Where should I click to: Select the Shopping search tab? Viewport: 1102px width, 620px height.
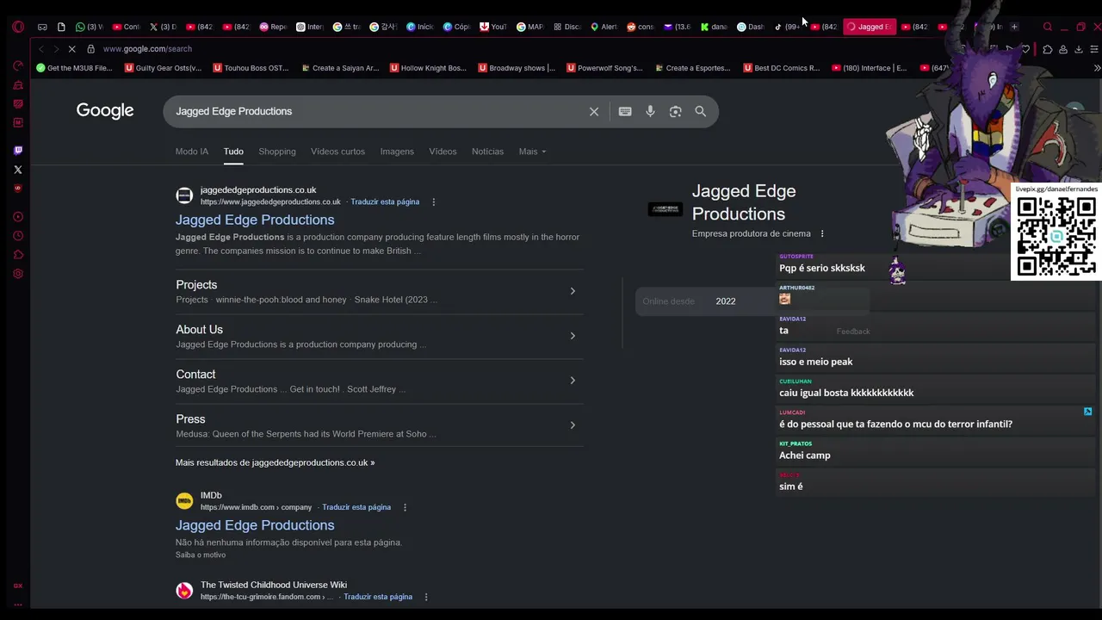coord(277,152)
